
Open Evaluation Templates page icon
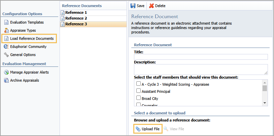6,22
